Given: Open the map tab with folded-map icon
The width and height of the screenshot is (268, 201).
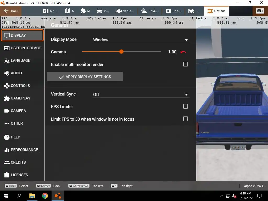Looking at the screenshot, I should click(x=69, y=11).
